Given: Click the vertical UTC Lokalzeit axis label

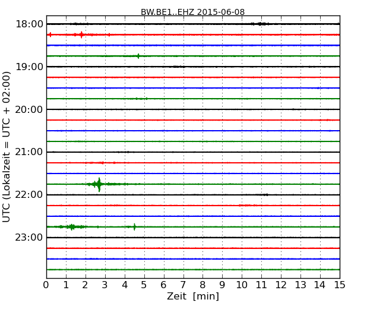Looking at the screenshot, I should pos(6,147).
